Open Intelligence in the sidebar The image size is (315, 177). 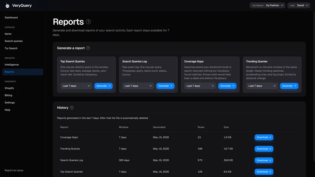tap(12, 65)
